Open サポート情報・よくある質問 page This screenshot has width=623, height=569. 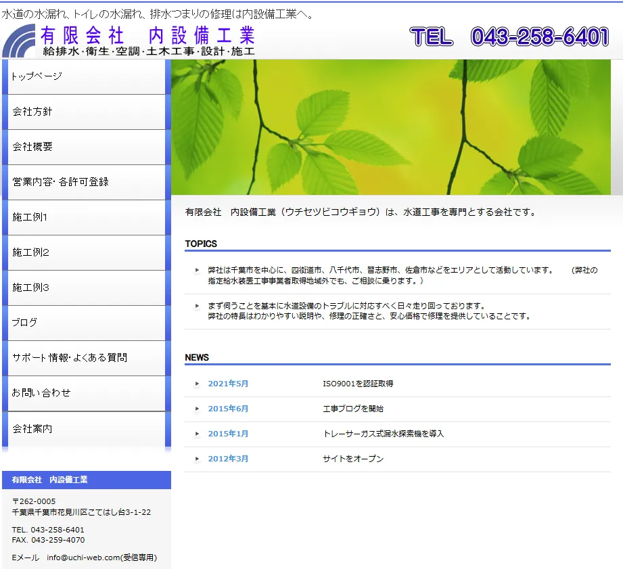[x=86, y=358]
